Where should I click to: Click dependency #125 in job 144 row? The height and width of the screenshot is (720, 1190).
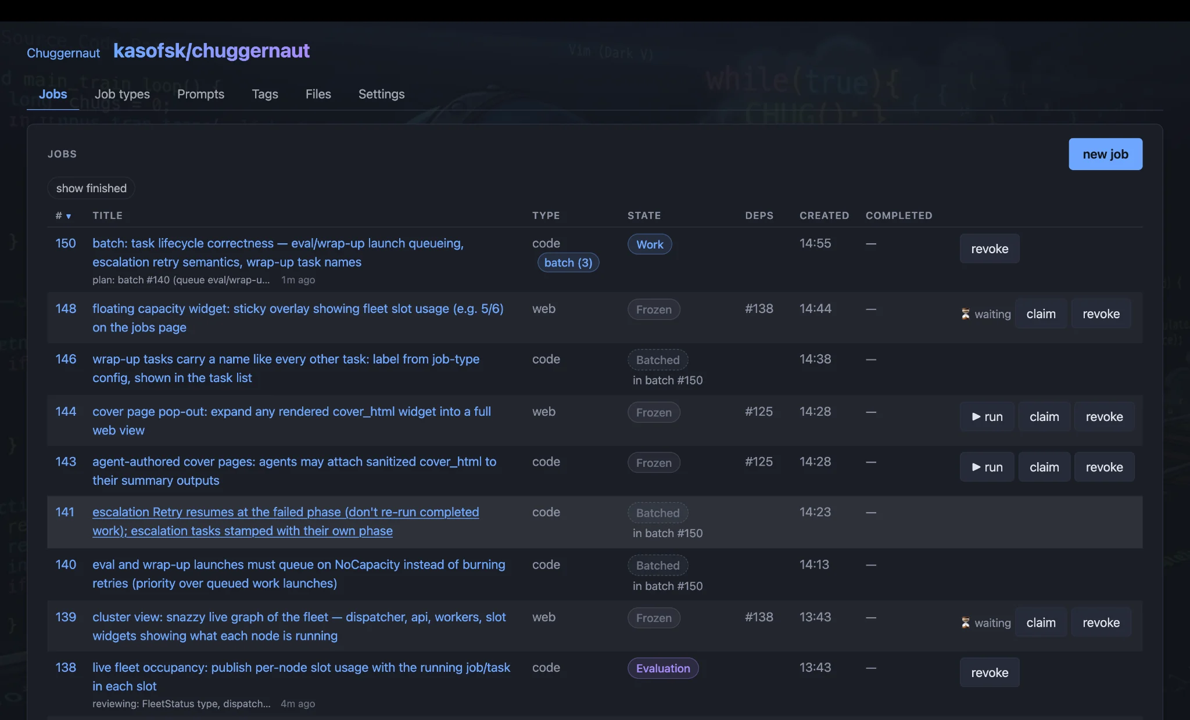759,412
